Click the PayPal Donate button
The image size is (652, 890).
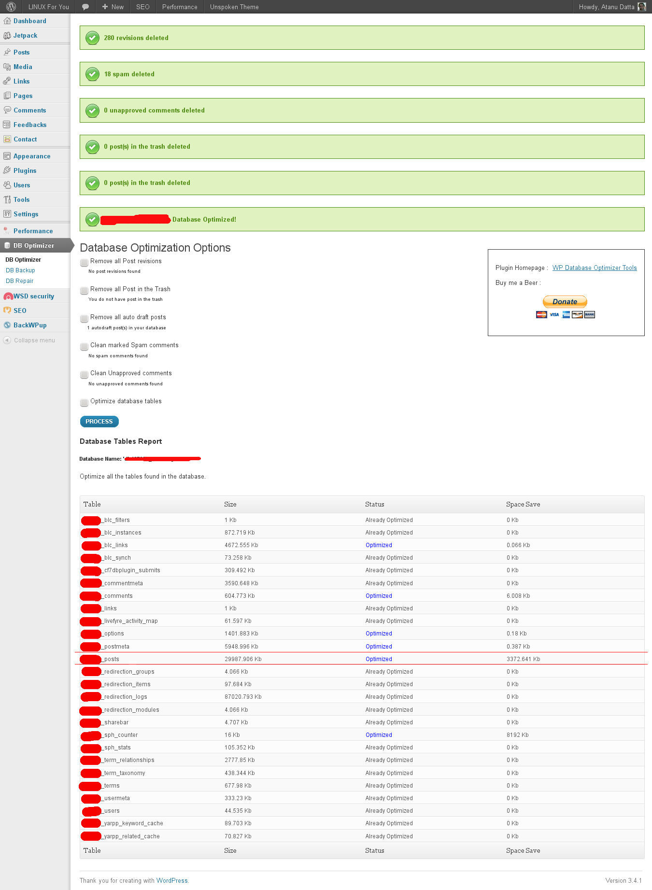(565, 302)
